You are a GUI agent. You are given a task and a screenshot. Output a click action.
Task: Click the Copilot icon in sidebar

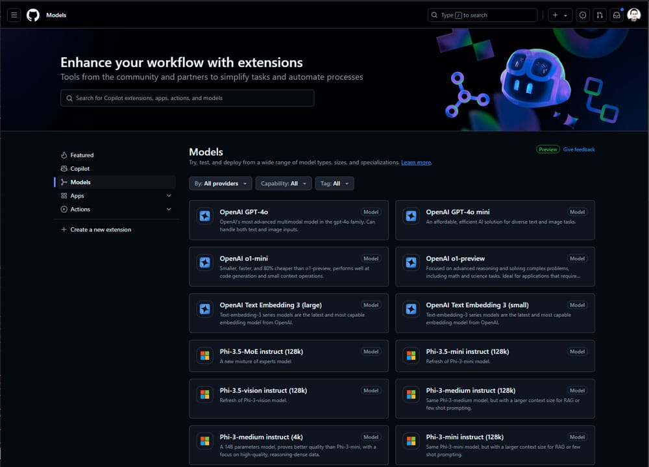64,169
